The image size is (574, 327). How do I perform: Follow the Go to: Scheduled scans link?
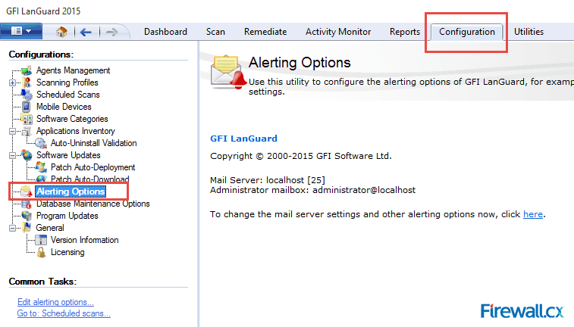pyautogui.click(x=64, y=313)
